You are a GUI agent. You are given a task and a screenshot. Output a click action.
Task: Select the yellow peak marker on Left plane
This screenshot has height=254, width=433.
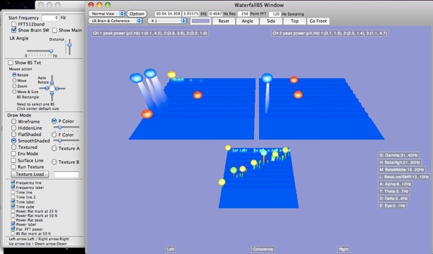point(171,75)
